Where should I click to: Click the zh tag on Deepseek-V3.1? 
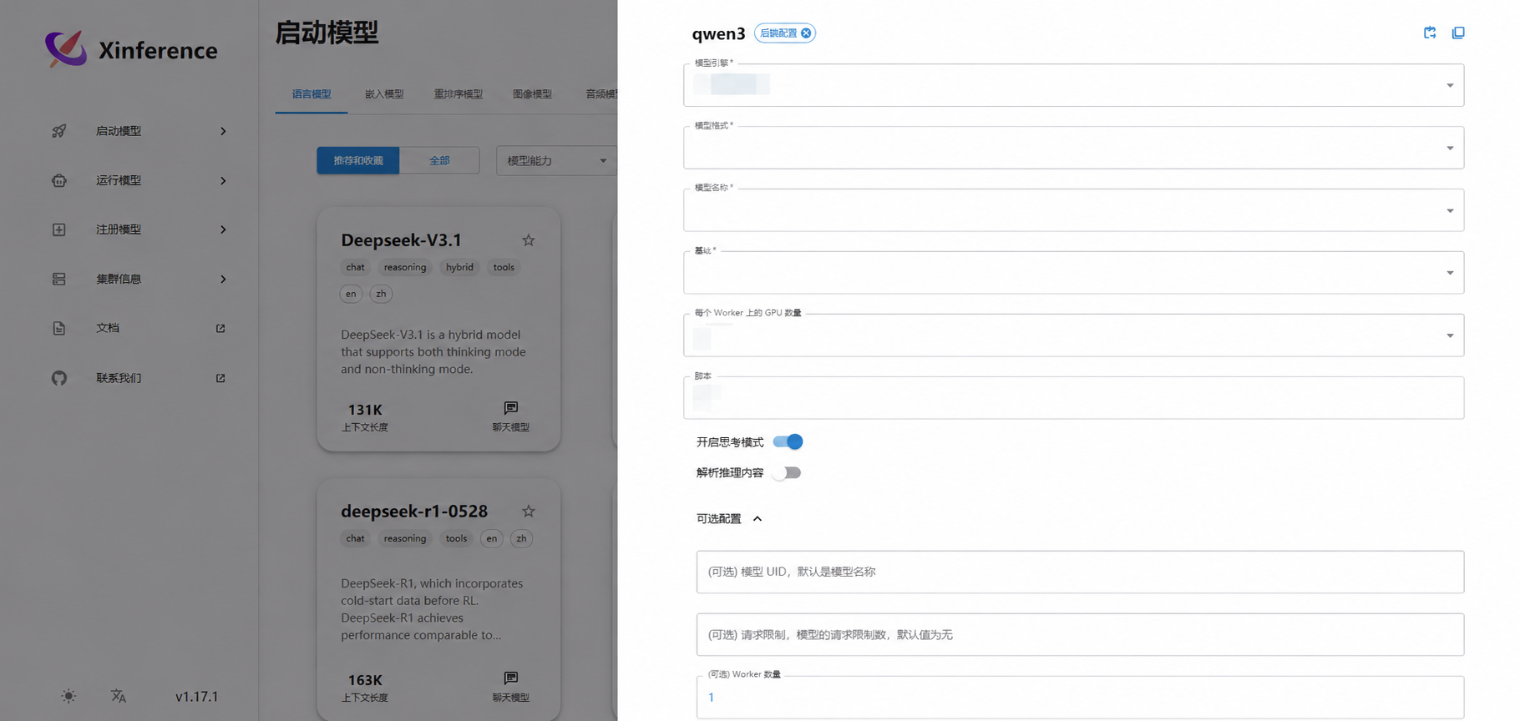381,294
